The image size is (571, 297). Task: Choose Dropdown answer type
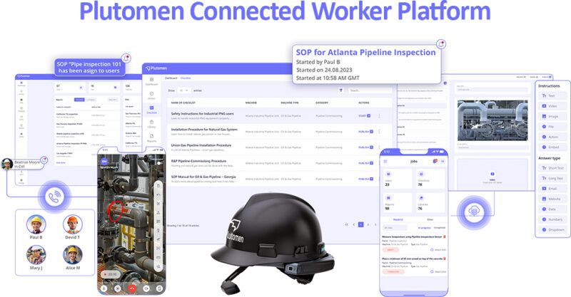552,230
